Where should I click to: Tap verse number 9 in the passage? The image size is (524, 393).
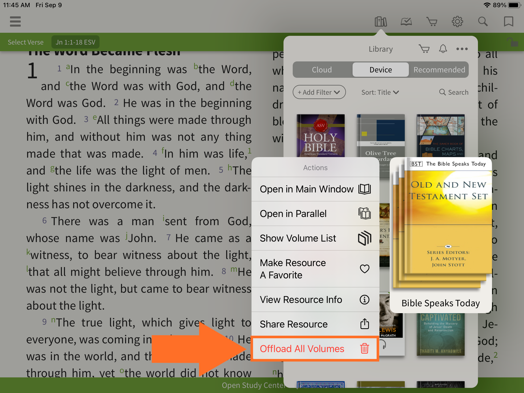45,322
